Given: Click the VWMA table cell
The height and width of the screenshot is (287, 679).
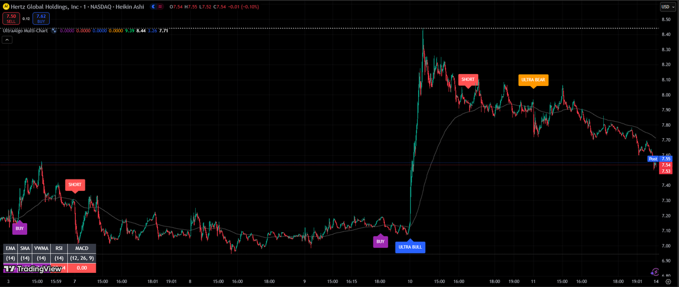Looking at the screenshot, I should 41,248.
